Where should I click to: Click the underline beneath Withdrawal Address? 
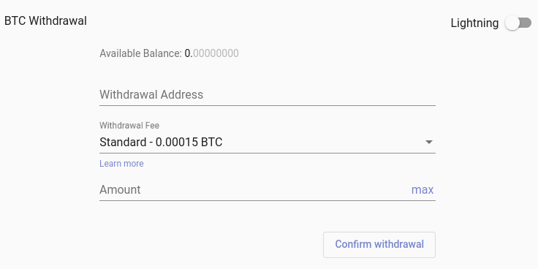268,106
